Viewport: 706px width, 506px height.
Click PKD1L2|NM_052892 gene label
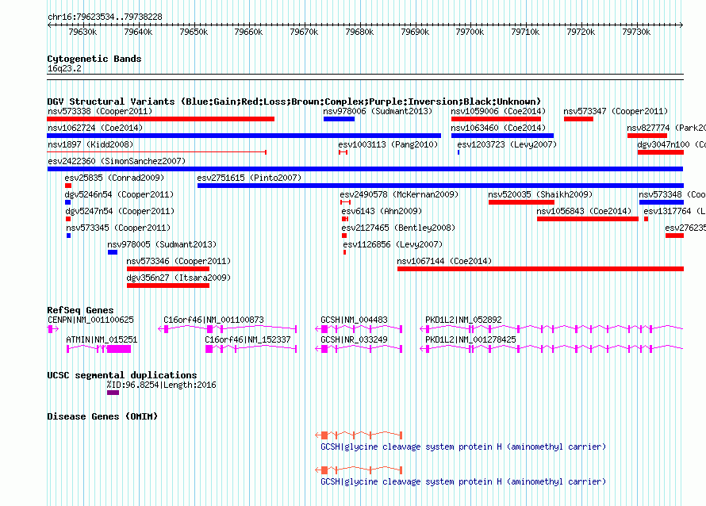coord(463,320)
